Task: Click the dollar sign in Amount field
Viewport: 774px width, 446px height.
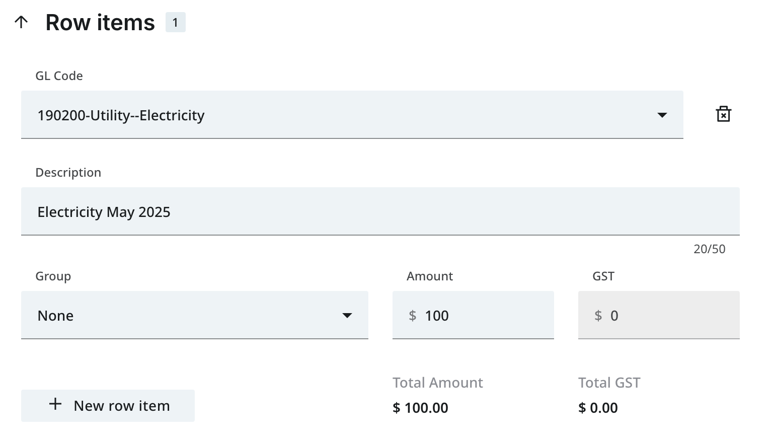Action: (413, 316)
